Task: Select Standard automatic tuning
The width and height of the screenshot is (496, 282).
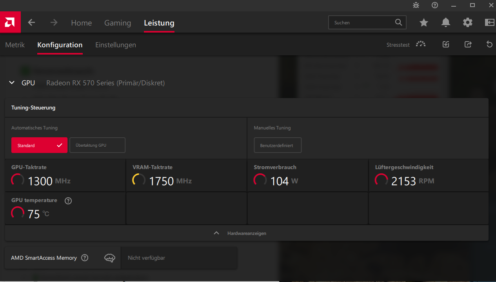Action: [39, 145]
